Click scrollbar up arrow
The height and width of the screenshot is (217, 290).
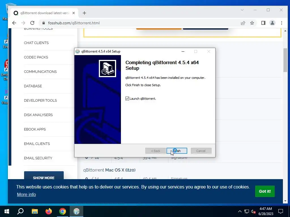pos(285,31)
